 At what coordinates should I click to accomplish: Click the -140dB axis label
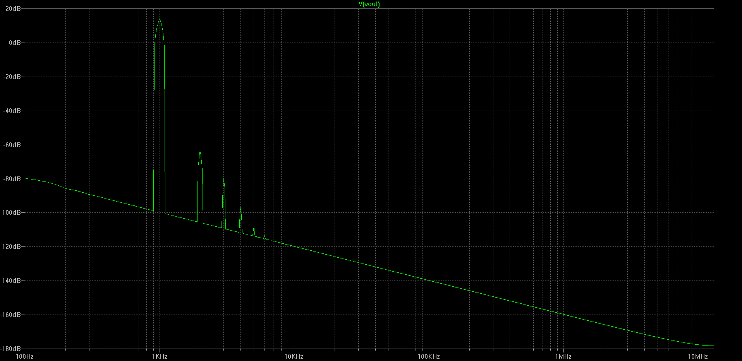coord(10,281)
